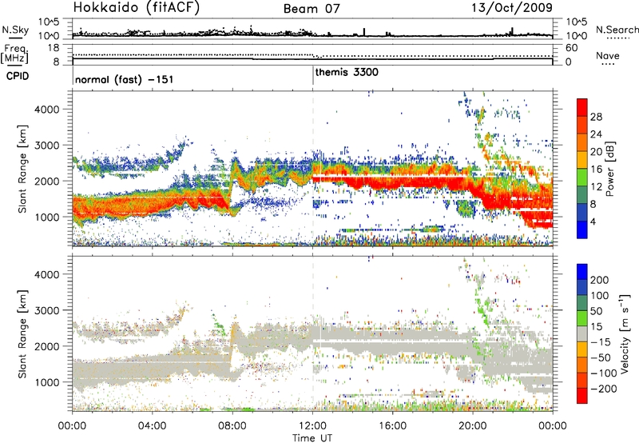
Task: Click the dashed 12:00 marker in the power panel
Action: pos(313,169)
